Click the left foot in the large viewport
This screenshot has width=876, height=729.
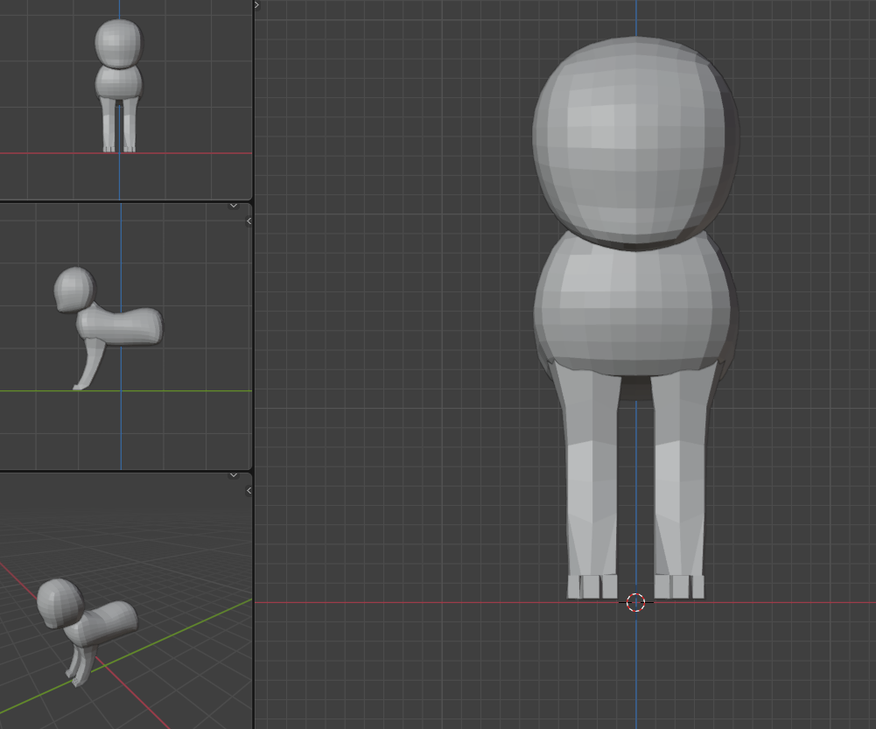[x=592, y=586]
